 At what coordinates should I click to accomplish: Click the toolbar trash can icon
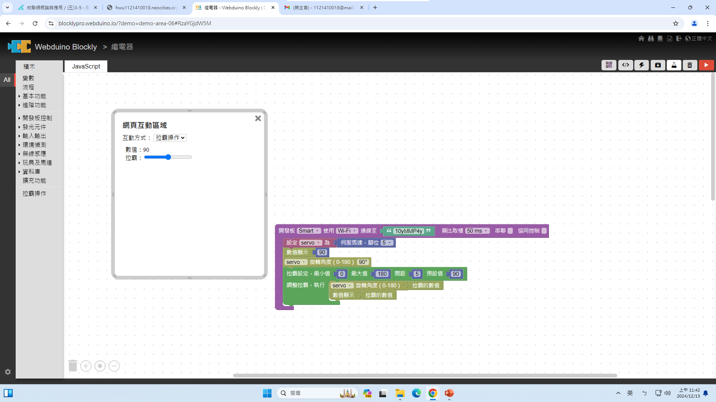tap(690, 65)
